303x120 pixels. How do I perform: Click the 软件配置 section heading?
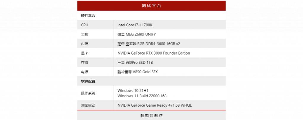(x=88, y=81)
